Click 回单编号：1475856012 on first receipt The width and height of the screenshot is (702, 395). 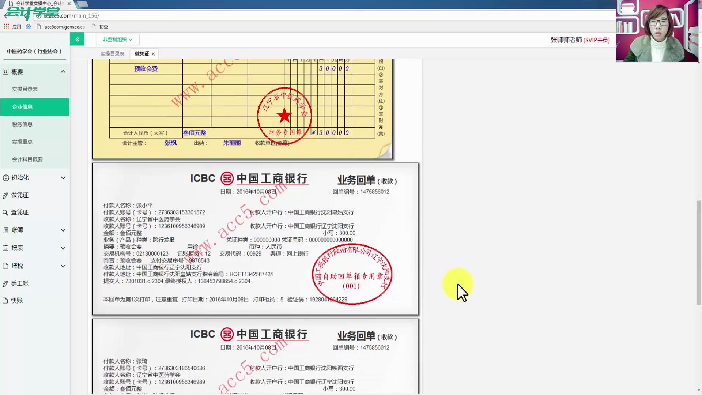[361, 192]
